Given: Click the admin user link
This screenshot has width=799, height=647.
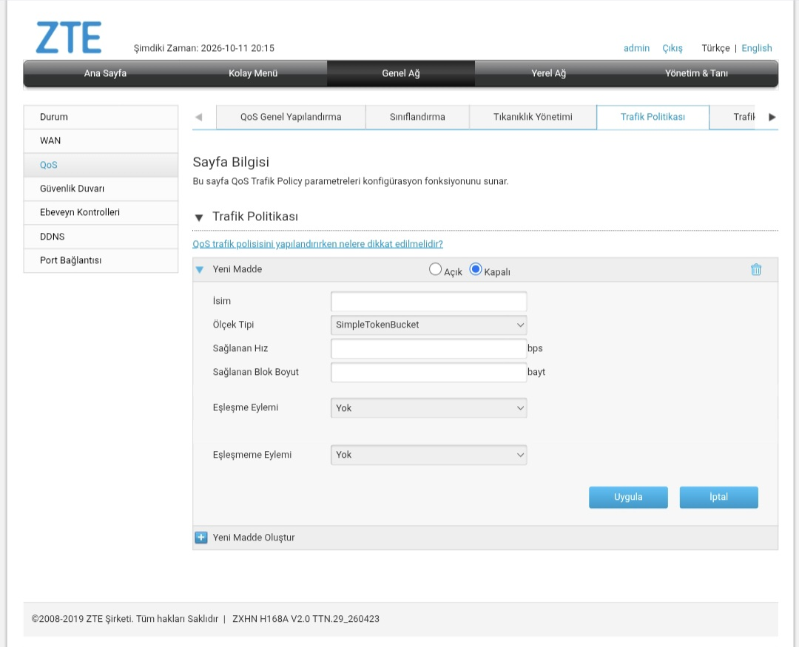Looking at the screenshot, I should tap(636, 48).
